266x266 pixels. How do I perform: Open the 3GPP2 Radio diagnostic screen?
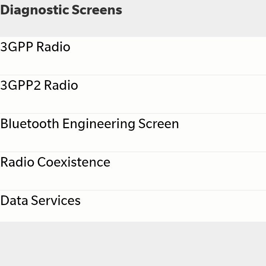133,94
